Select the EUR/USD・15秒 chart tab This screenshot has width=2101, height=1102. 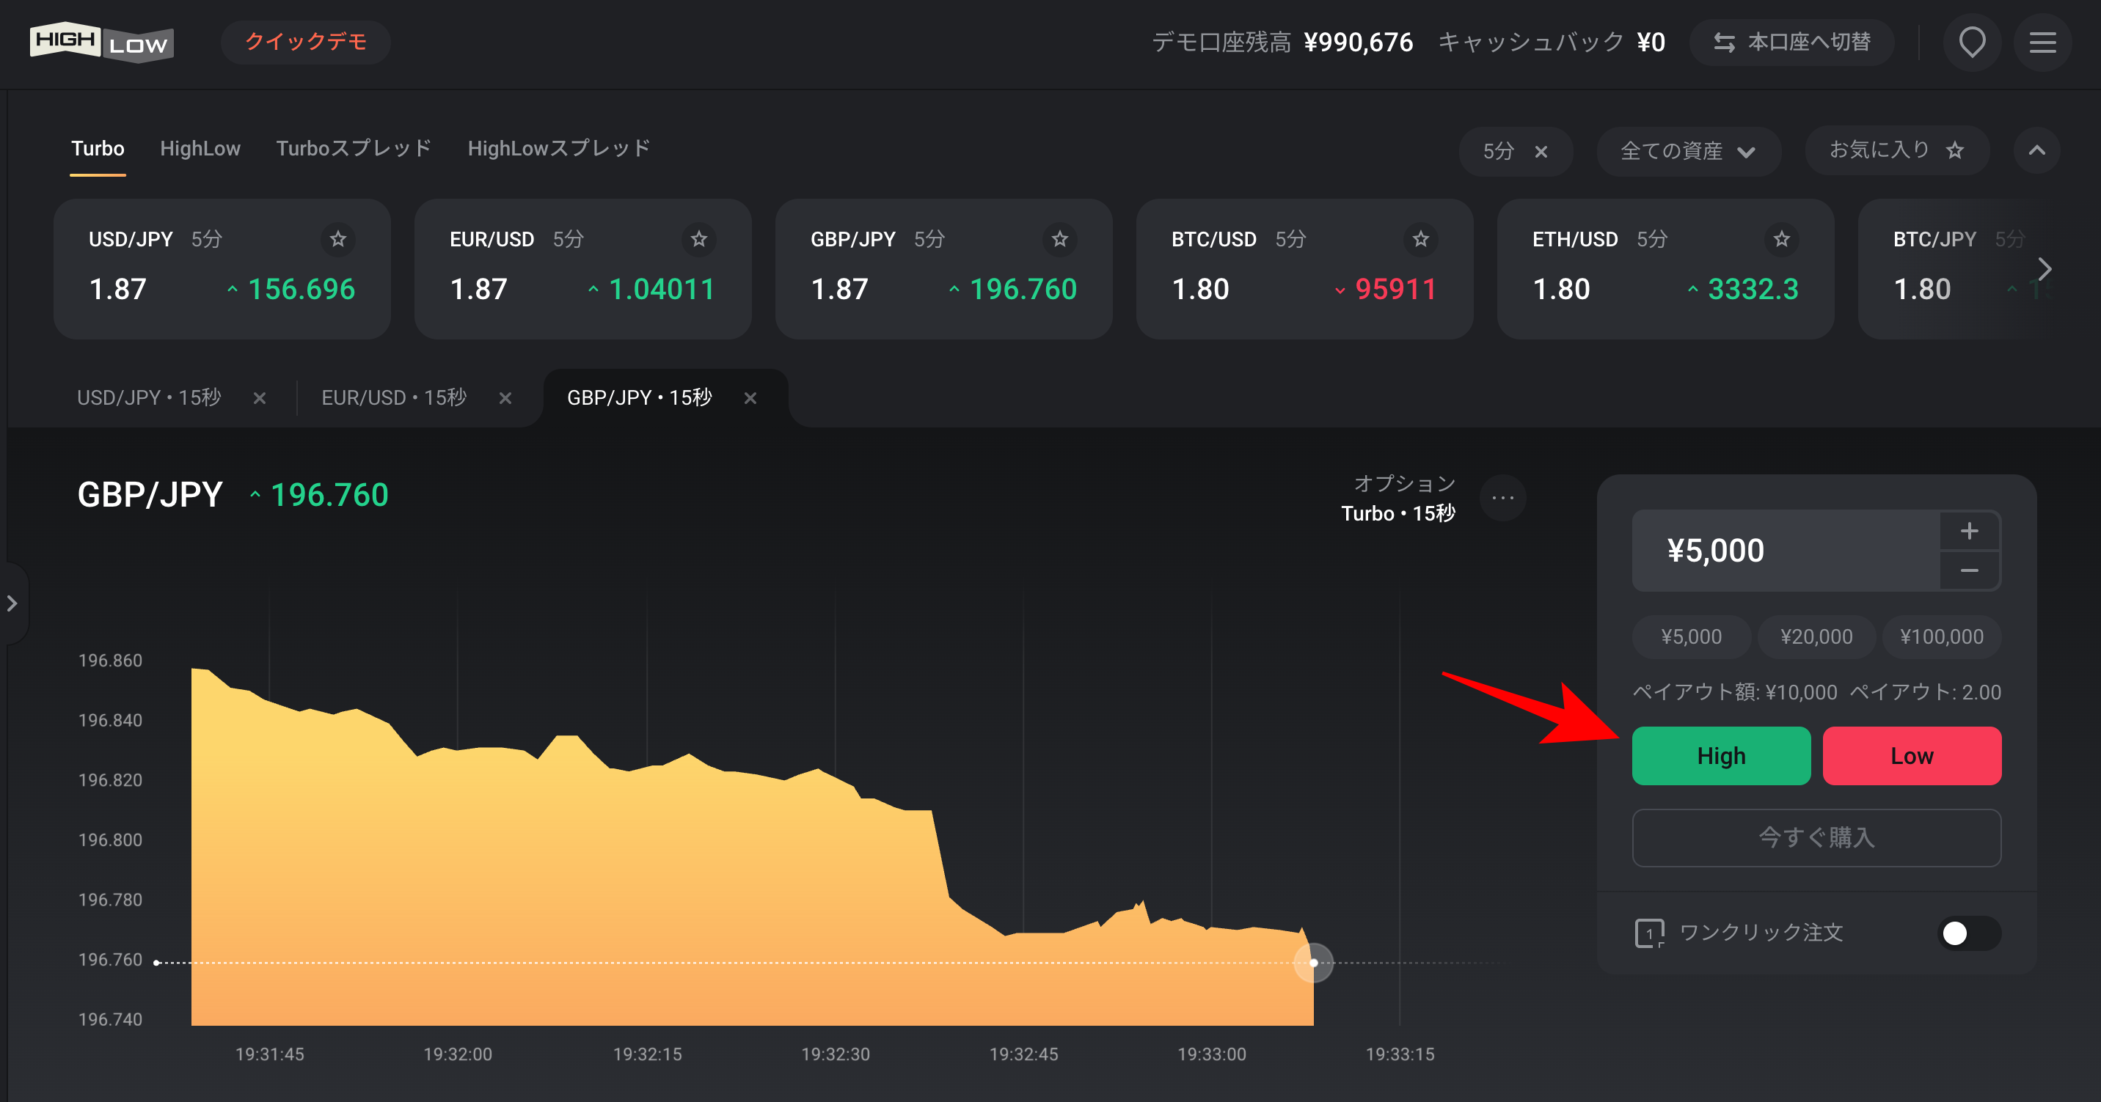(394, 398)
